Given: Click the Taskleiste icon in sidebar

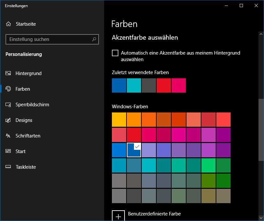Looking at the screenshot, I should (x=8, y=167).
